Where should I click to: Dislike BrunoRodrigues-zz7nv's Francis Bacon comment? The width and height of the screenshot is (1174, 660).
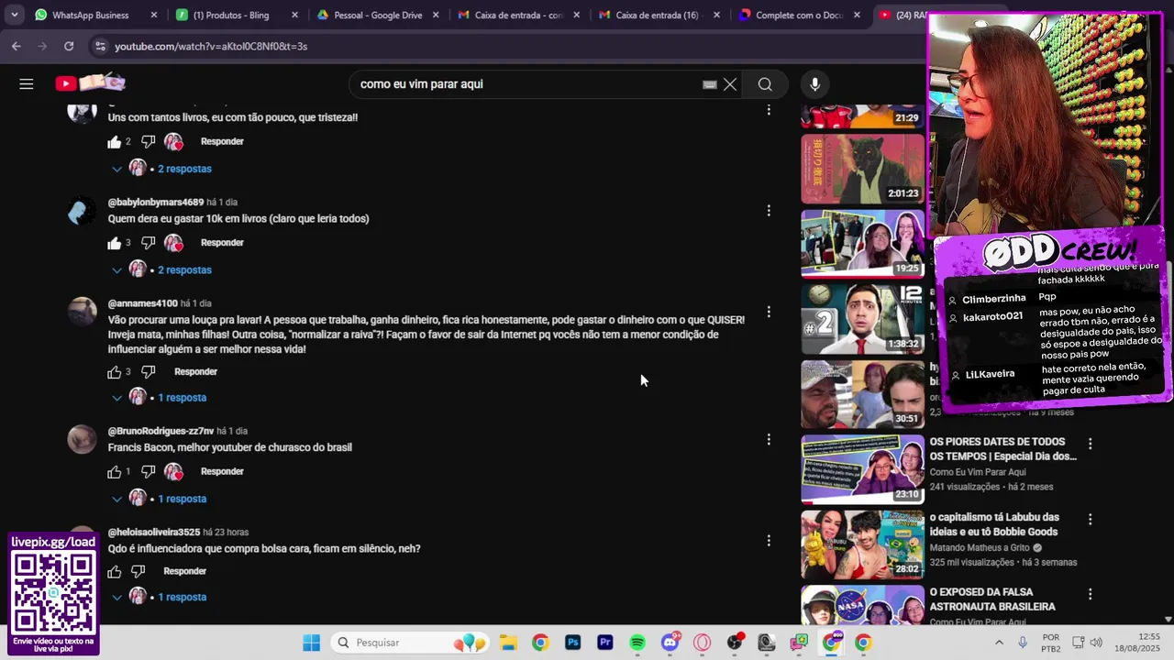148,472
